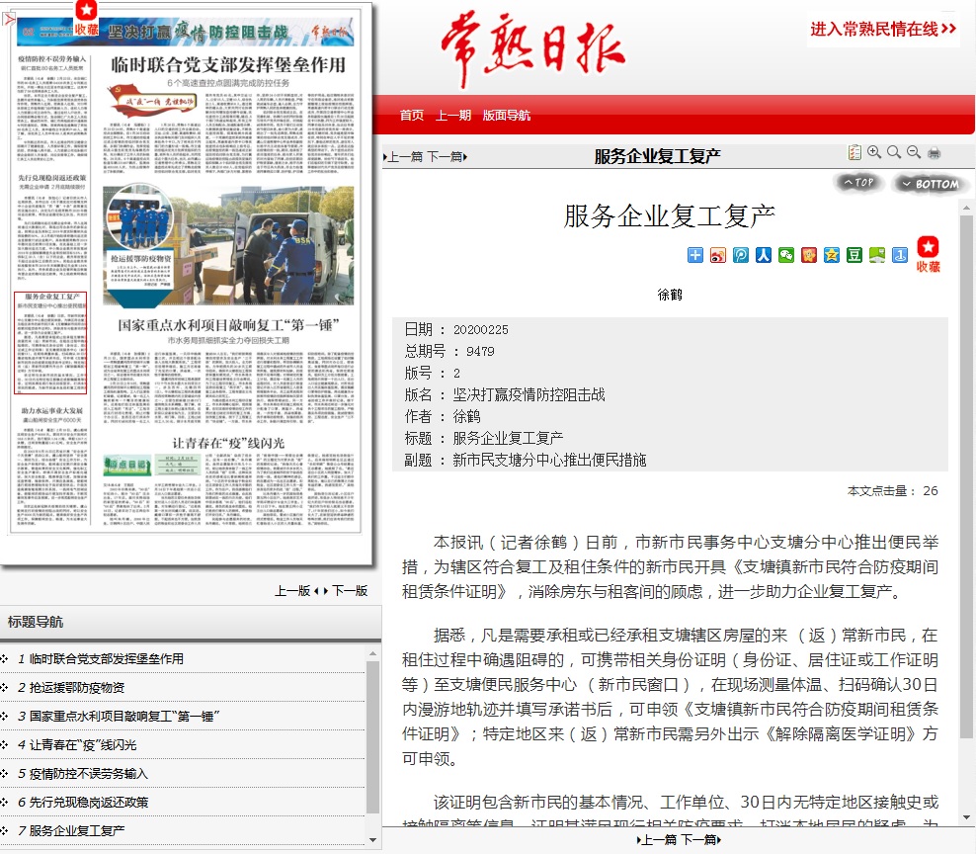Zoom in with the plus magnifier icon
This screenshot has height=854, width=976.
pyautogui.click(x=874, y=152)
